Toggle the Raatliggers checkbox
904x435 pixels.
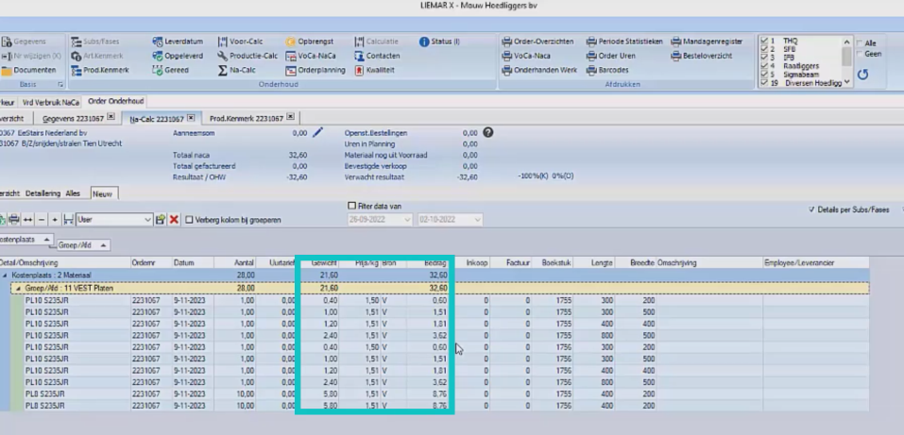click(x=764, y=66)
